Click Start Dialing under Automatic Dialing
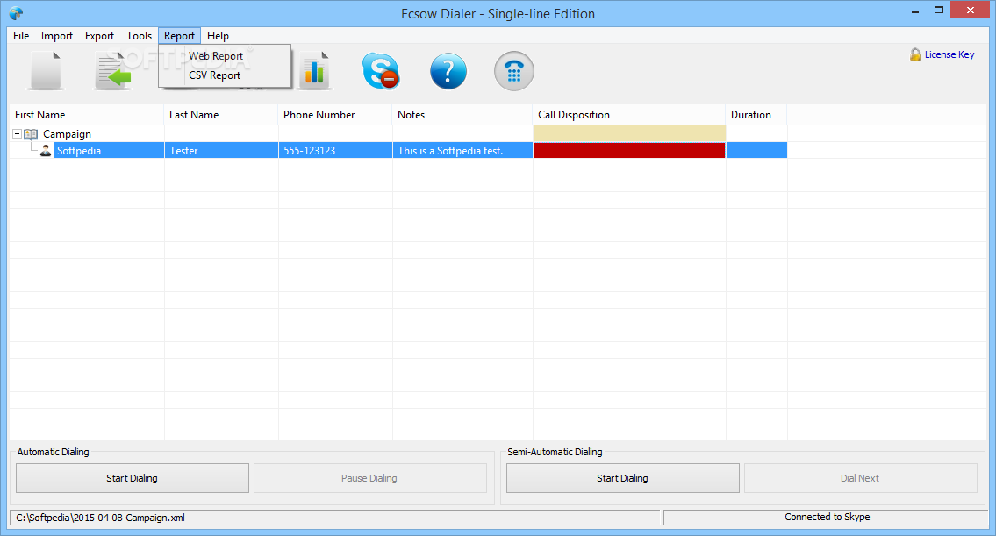The width and height of the screenshot is (996, 536). (133, 478)
